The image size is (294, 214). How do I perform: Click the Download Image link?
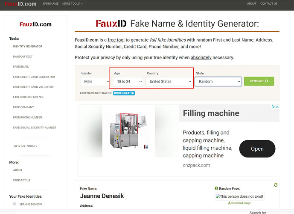(x=239, y=203)
